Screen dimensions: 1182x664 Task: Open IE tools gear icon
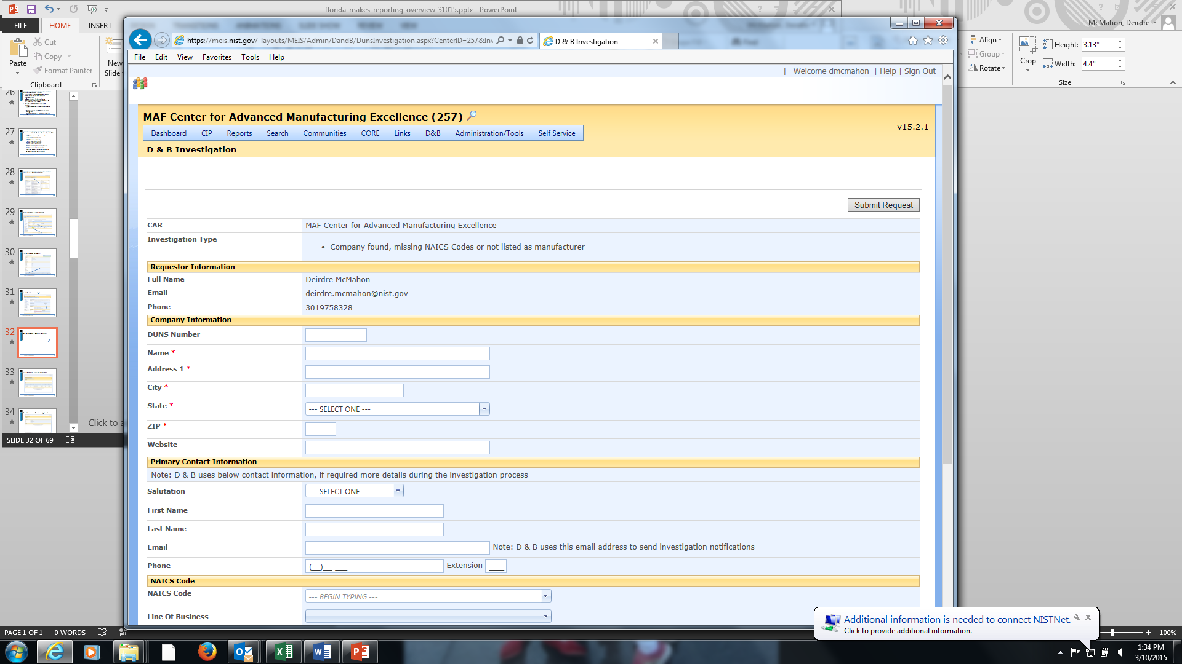tap(943, 41)
